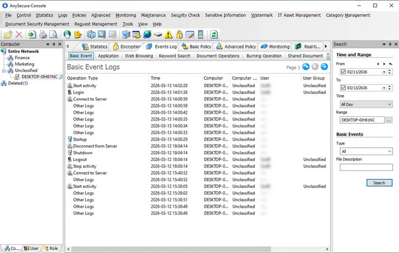The image size is (399, 253).
Task: Click the green arrow export icon
Action: click(32, 34)
